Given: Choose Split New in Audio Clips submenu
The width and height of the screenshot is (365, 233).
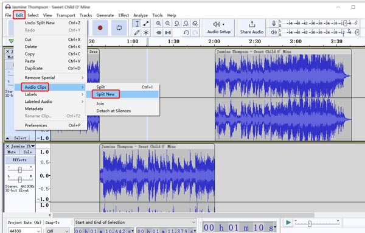Looking at the screenshot, I should point(122,94).
